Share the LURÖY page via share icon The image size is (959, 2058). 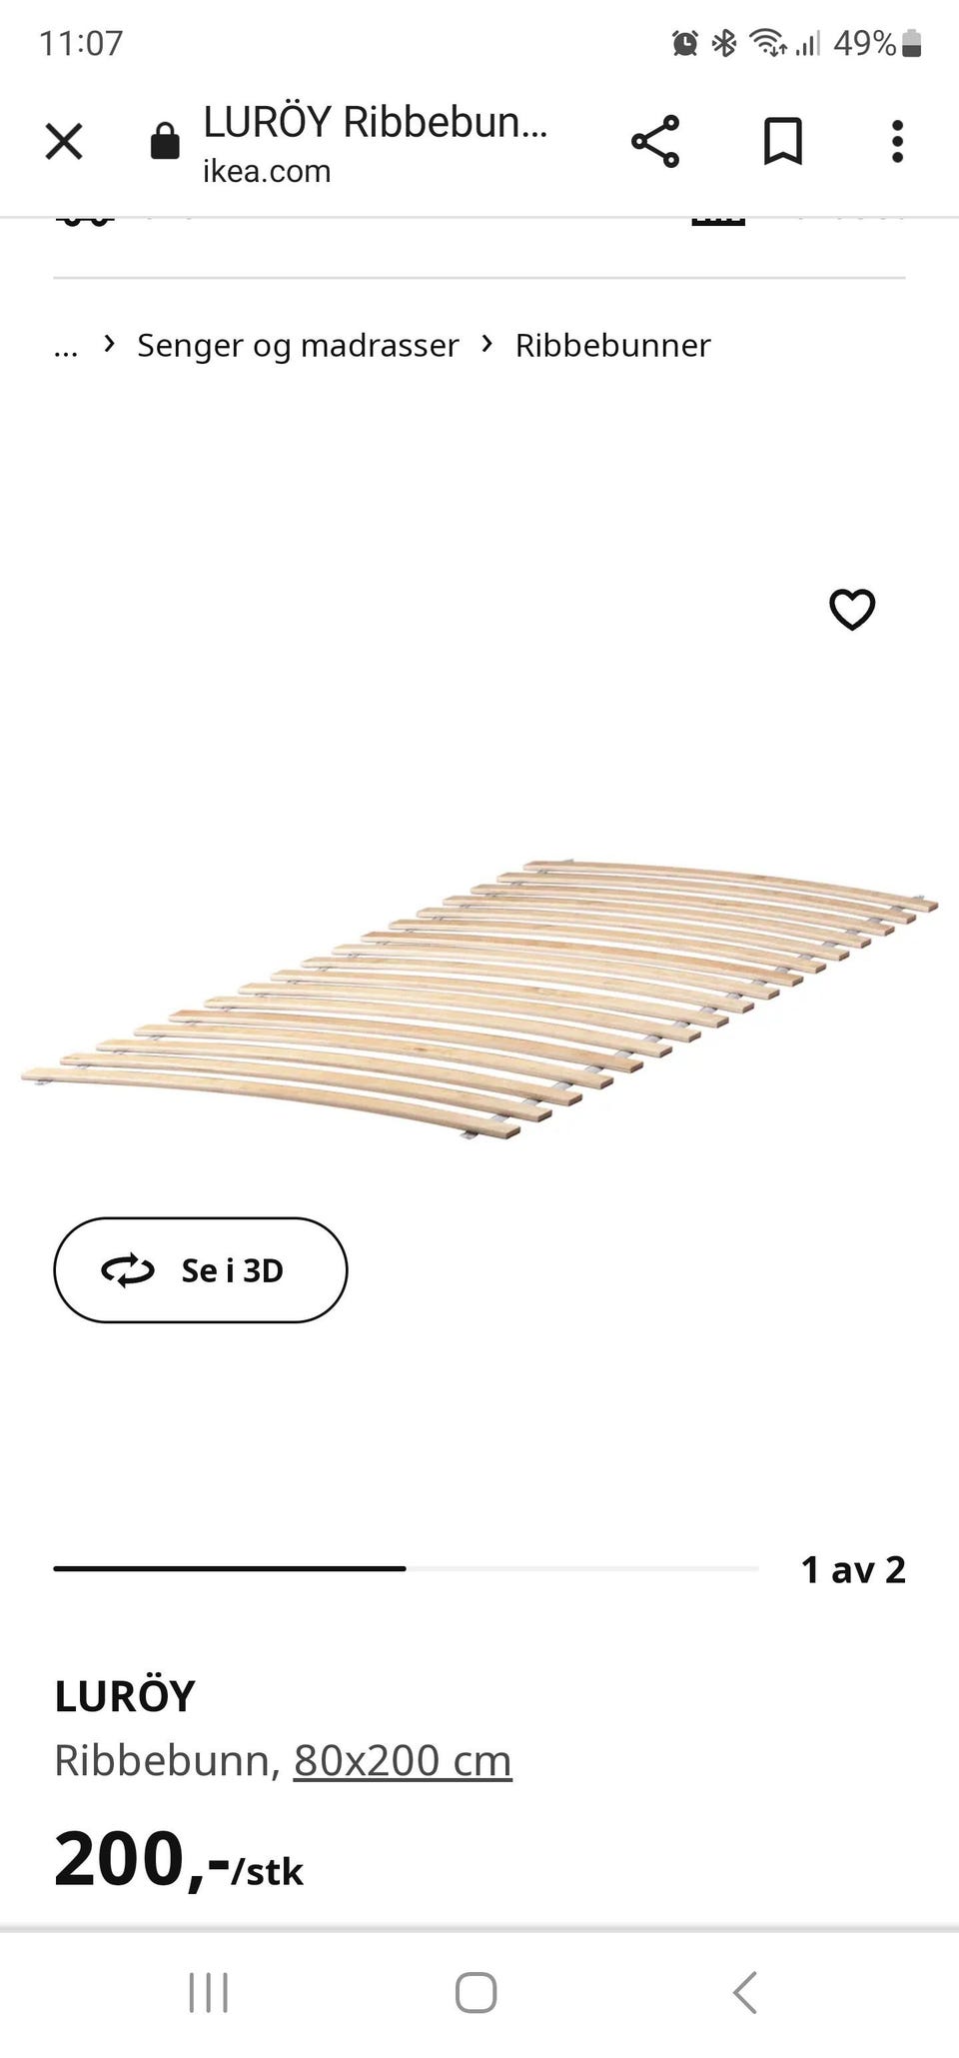(655, 141)
